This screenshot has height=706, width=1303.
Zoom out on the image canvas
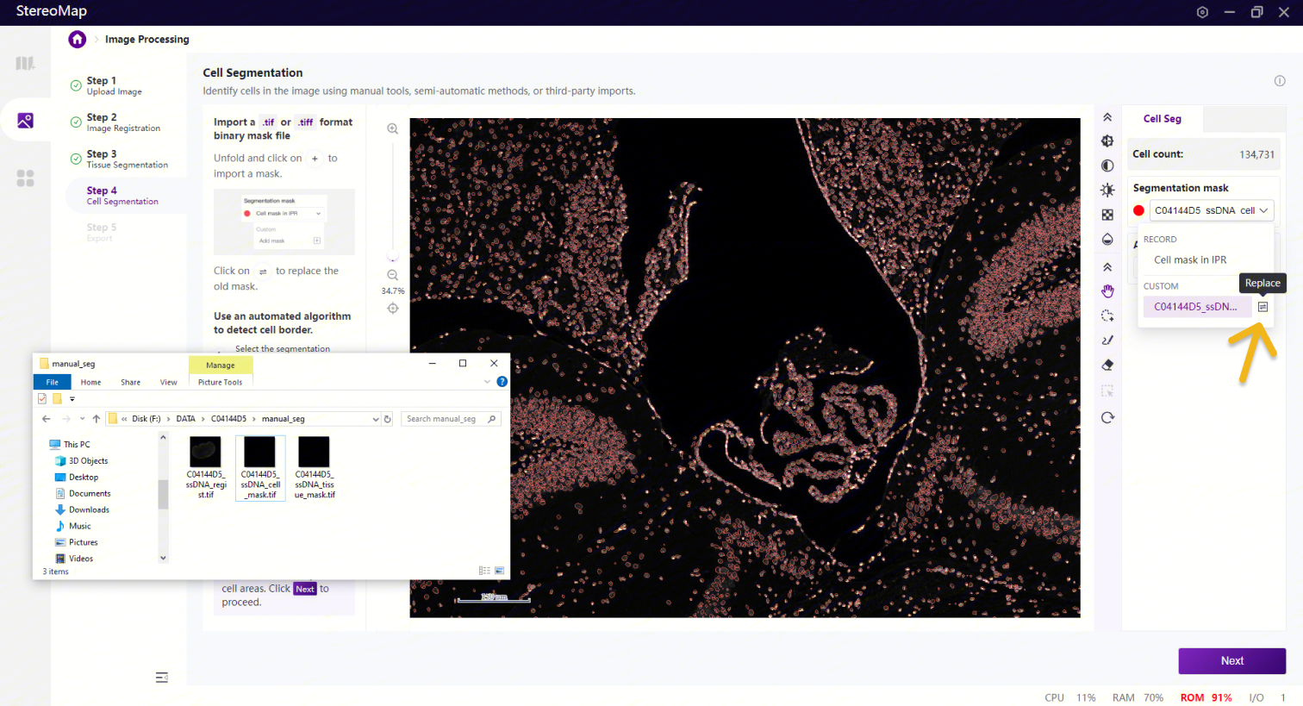(392, 275)
